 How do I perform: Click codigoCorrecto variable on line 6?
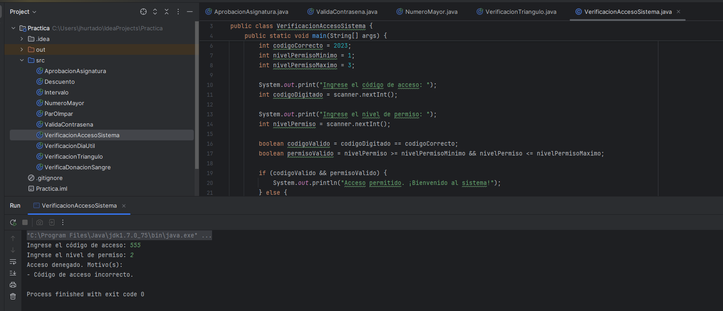(x=298, y=45)
